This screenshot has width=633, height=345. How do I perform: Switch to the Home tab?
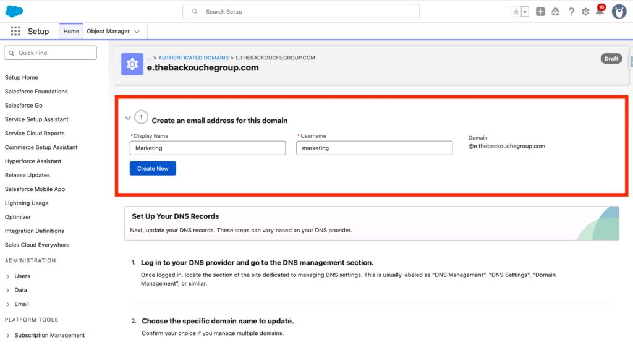71,32
